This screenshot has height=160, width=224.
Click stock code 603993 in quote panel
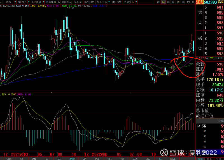210,2
